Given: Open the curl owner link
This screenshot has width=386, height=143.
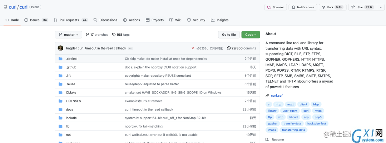Looking at the screenshot, I should (12, 7).
